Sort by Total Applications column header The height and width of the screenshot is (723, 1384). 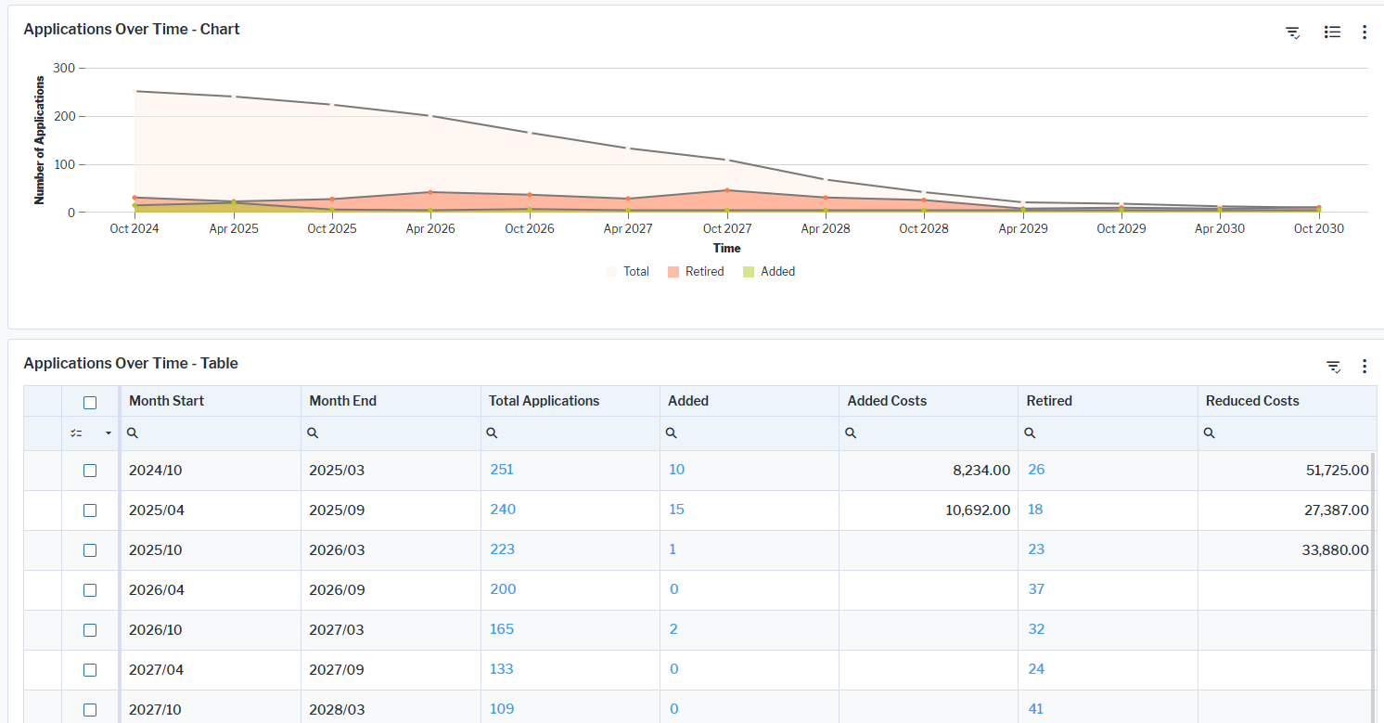click(544, 401)
